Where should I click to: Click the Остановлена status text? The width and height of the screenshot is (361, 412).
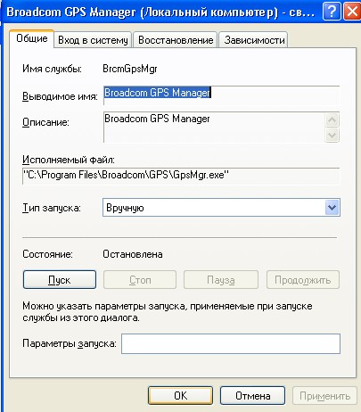point(133,254)
